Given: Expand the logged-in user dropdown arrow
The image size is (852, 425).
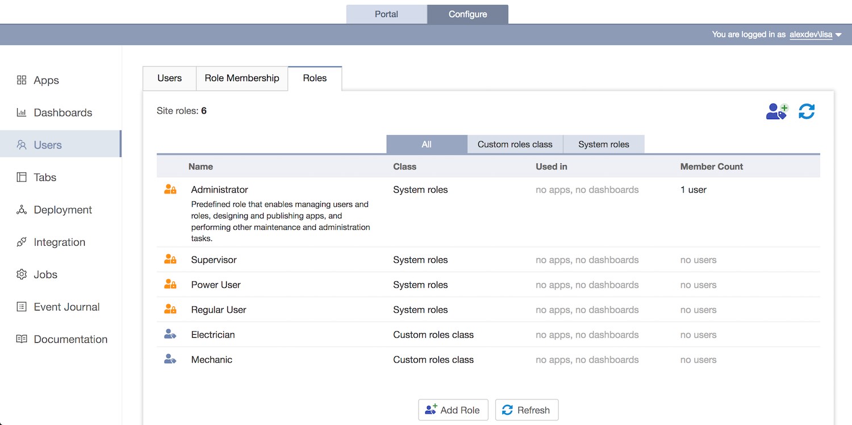Looking at the screenshot, I should [x=838, y=35].
